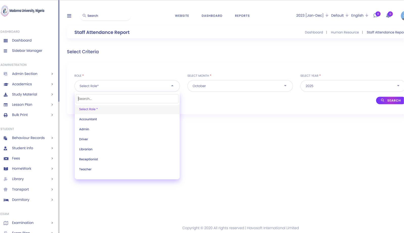Select Accountant role option
Image resolution: width=404 pixels, height=233 pixels.
88,119
